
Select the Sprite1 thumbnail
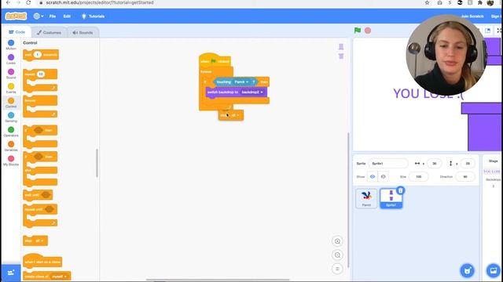coord(391,198)
